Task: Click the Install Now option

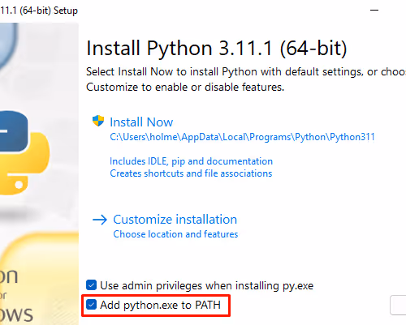Action: (x=141, y=122)
